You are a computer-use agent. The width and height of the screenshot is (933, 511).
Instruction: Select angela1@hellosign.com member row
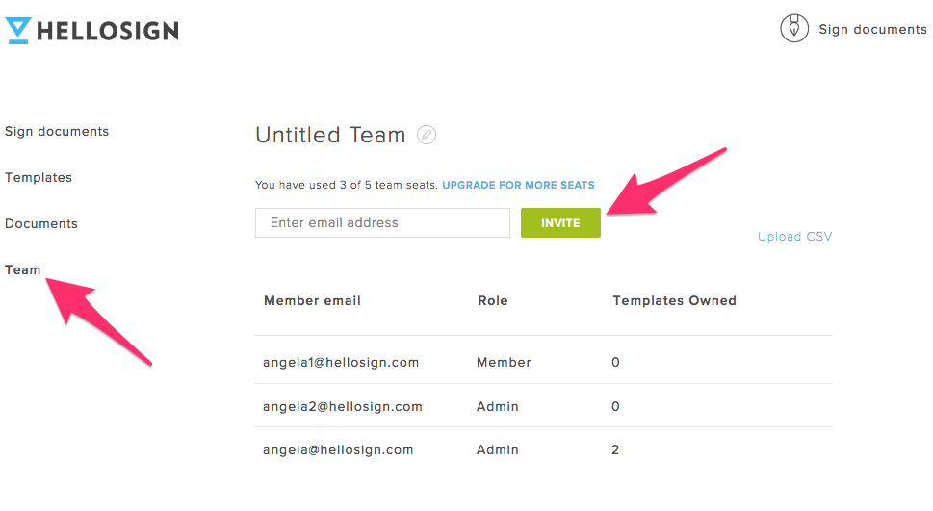[544, 362]
